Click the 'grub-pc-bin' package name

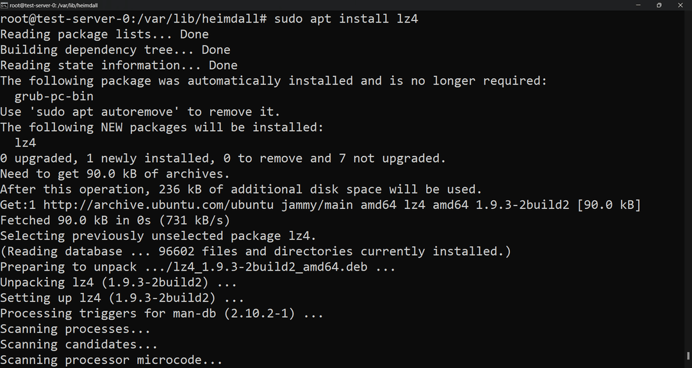coord(54,96)
